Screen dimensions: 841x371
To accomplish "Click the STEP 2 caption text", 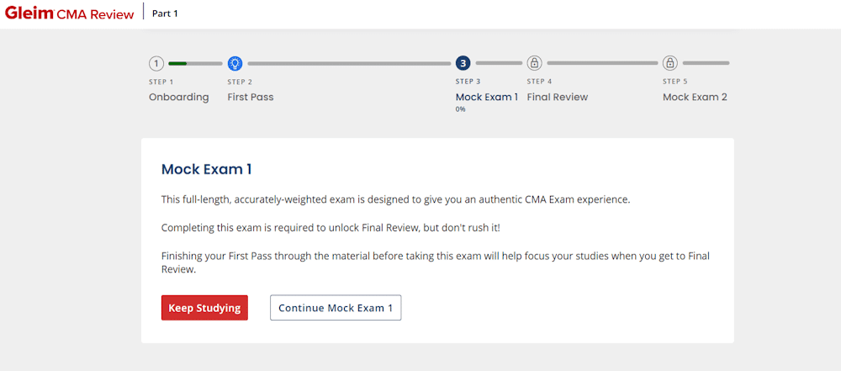I will 240,82.
